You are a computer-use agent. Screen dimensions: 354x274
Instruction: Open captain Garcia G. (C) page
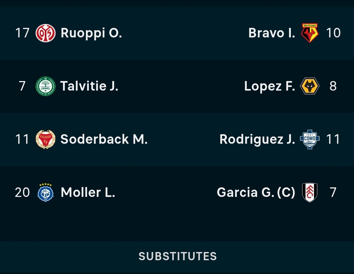click(x=256, y=192)
